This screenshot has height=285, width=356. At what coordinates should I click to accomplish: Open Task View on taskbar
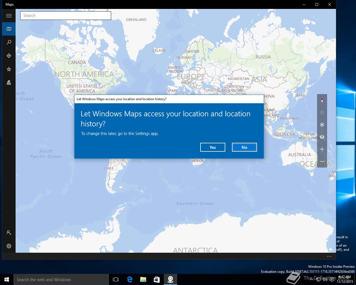[x=116, y=279]
